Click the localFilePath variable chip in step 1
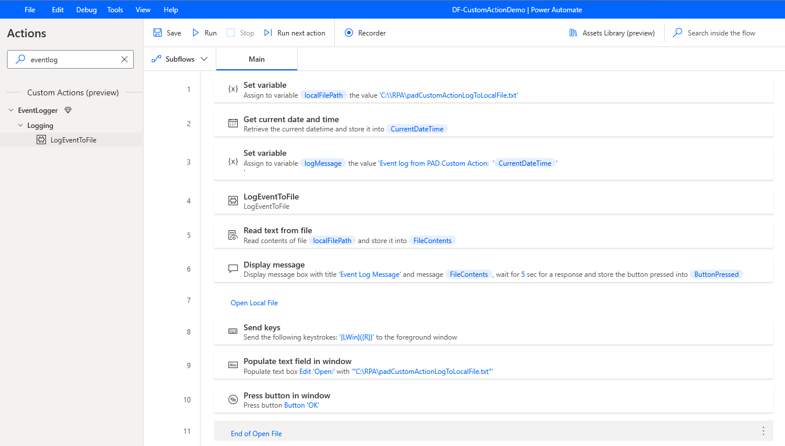The image size is (785, 446). [x=324, y=95]
